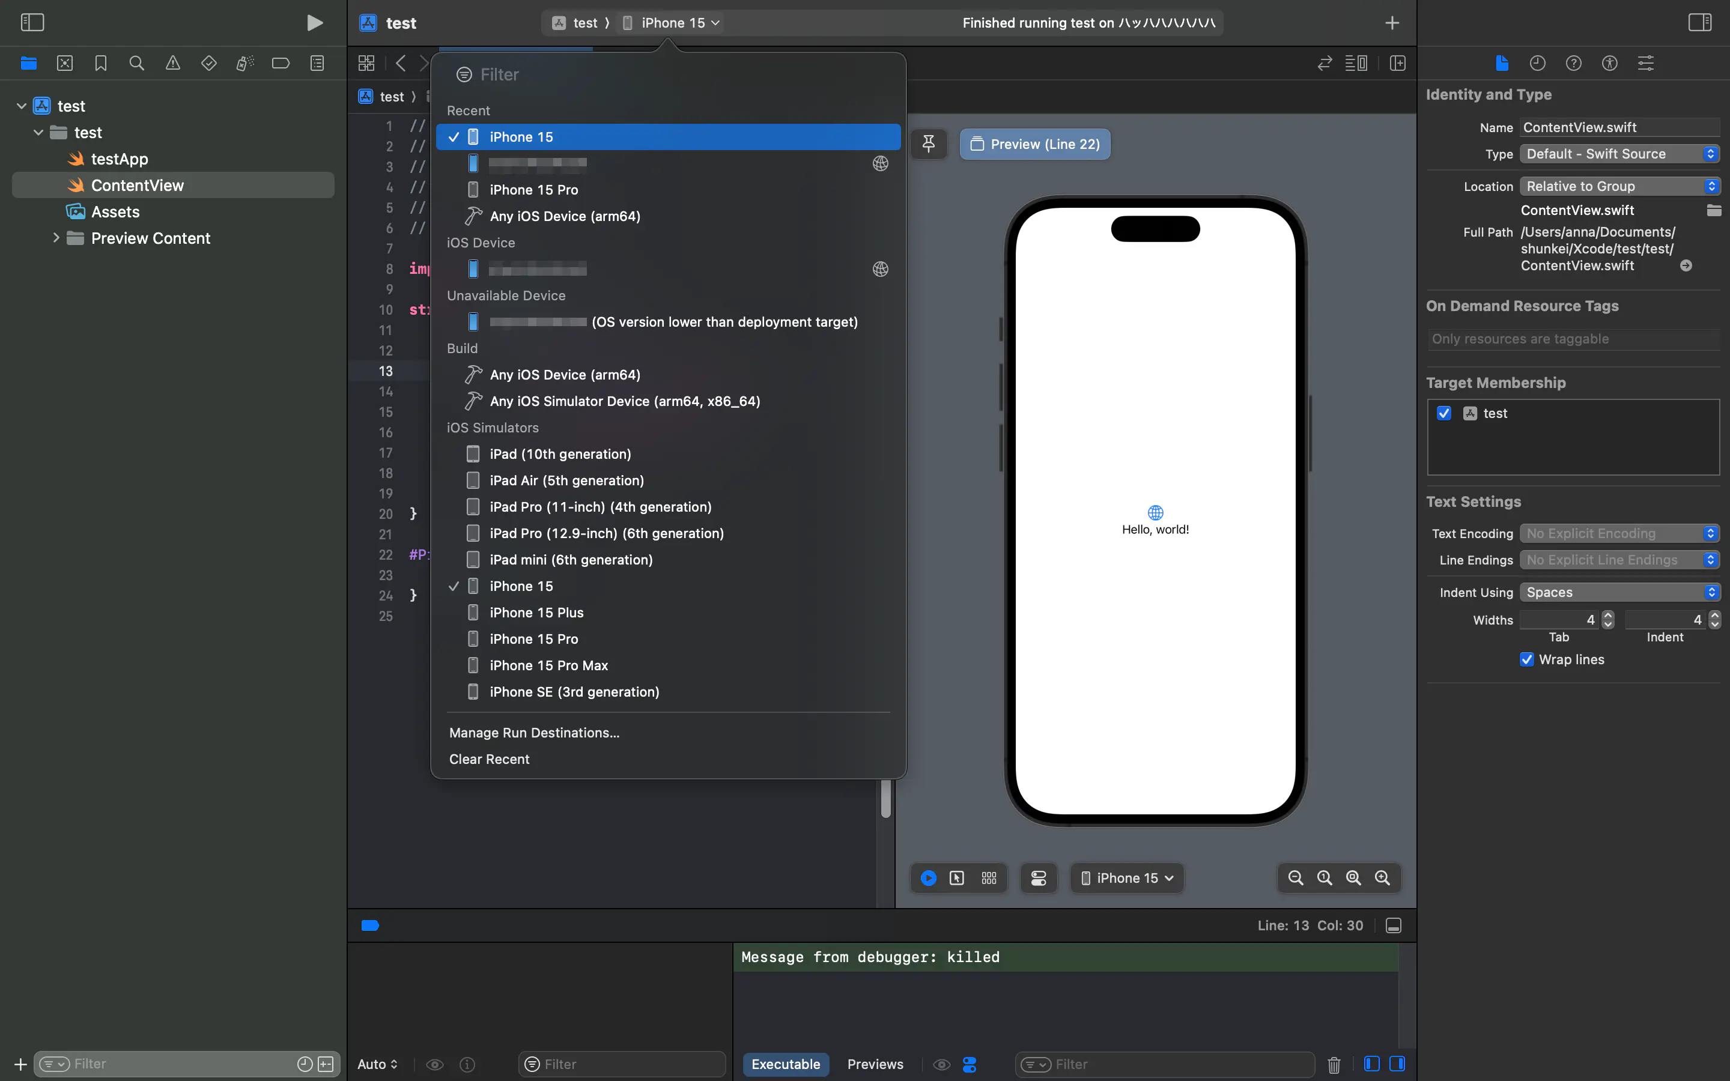Toggle the console pane visibility

tap(1397, 1064)
